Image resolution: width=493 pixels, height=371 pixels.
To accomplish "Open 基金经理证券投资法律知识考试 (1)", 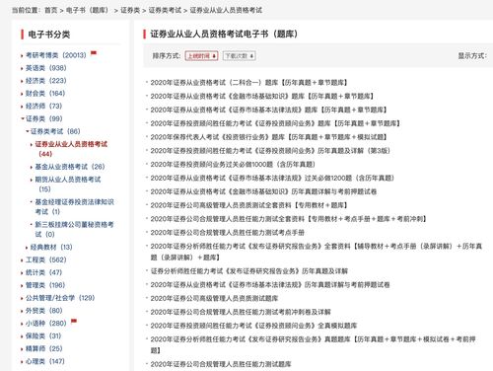I will 74,206.
